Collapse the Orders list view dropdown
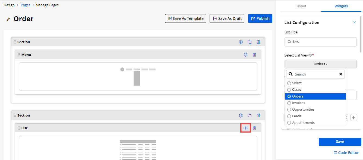 [x=320, y=64]
